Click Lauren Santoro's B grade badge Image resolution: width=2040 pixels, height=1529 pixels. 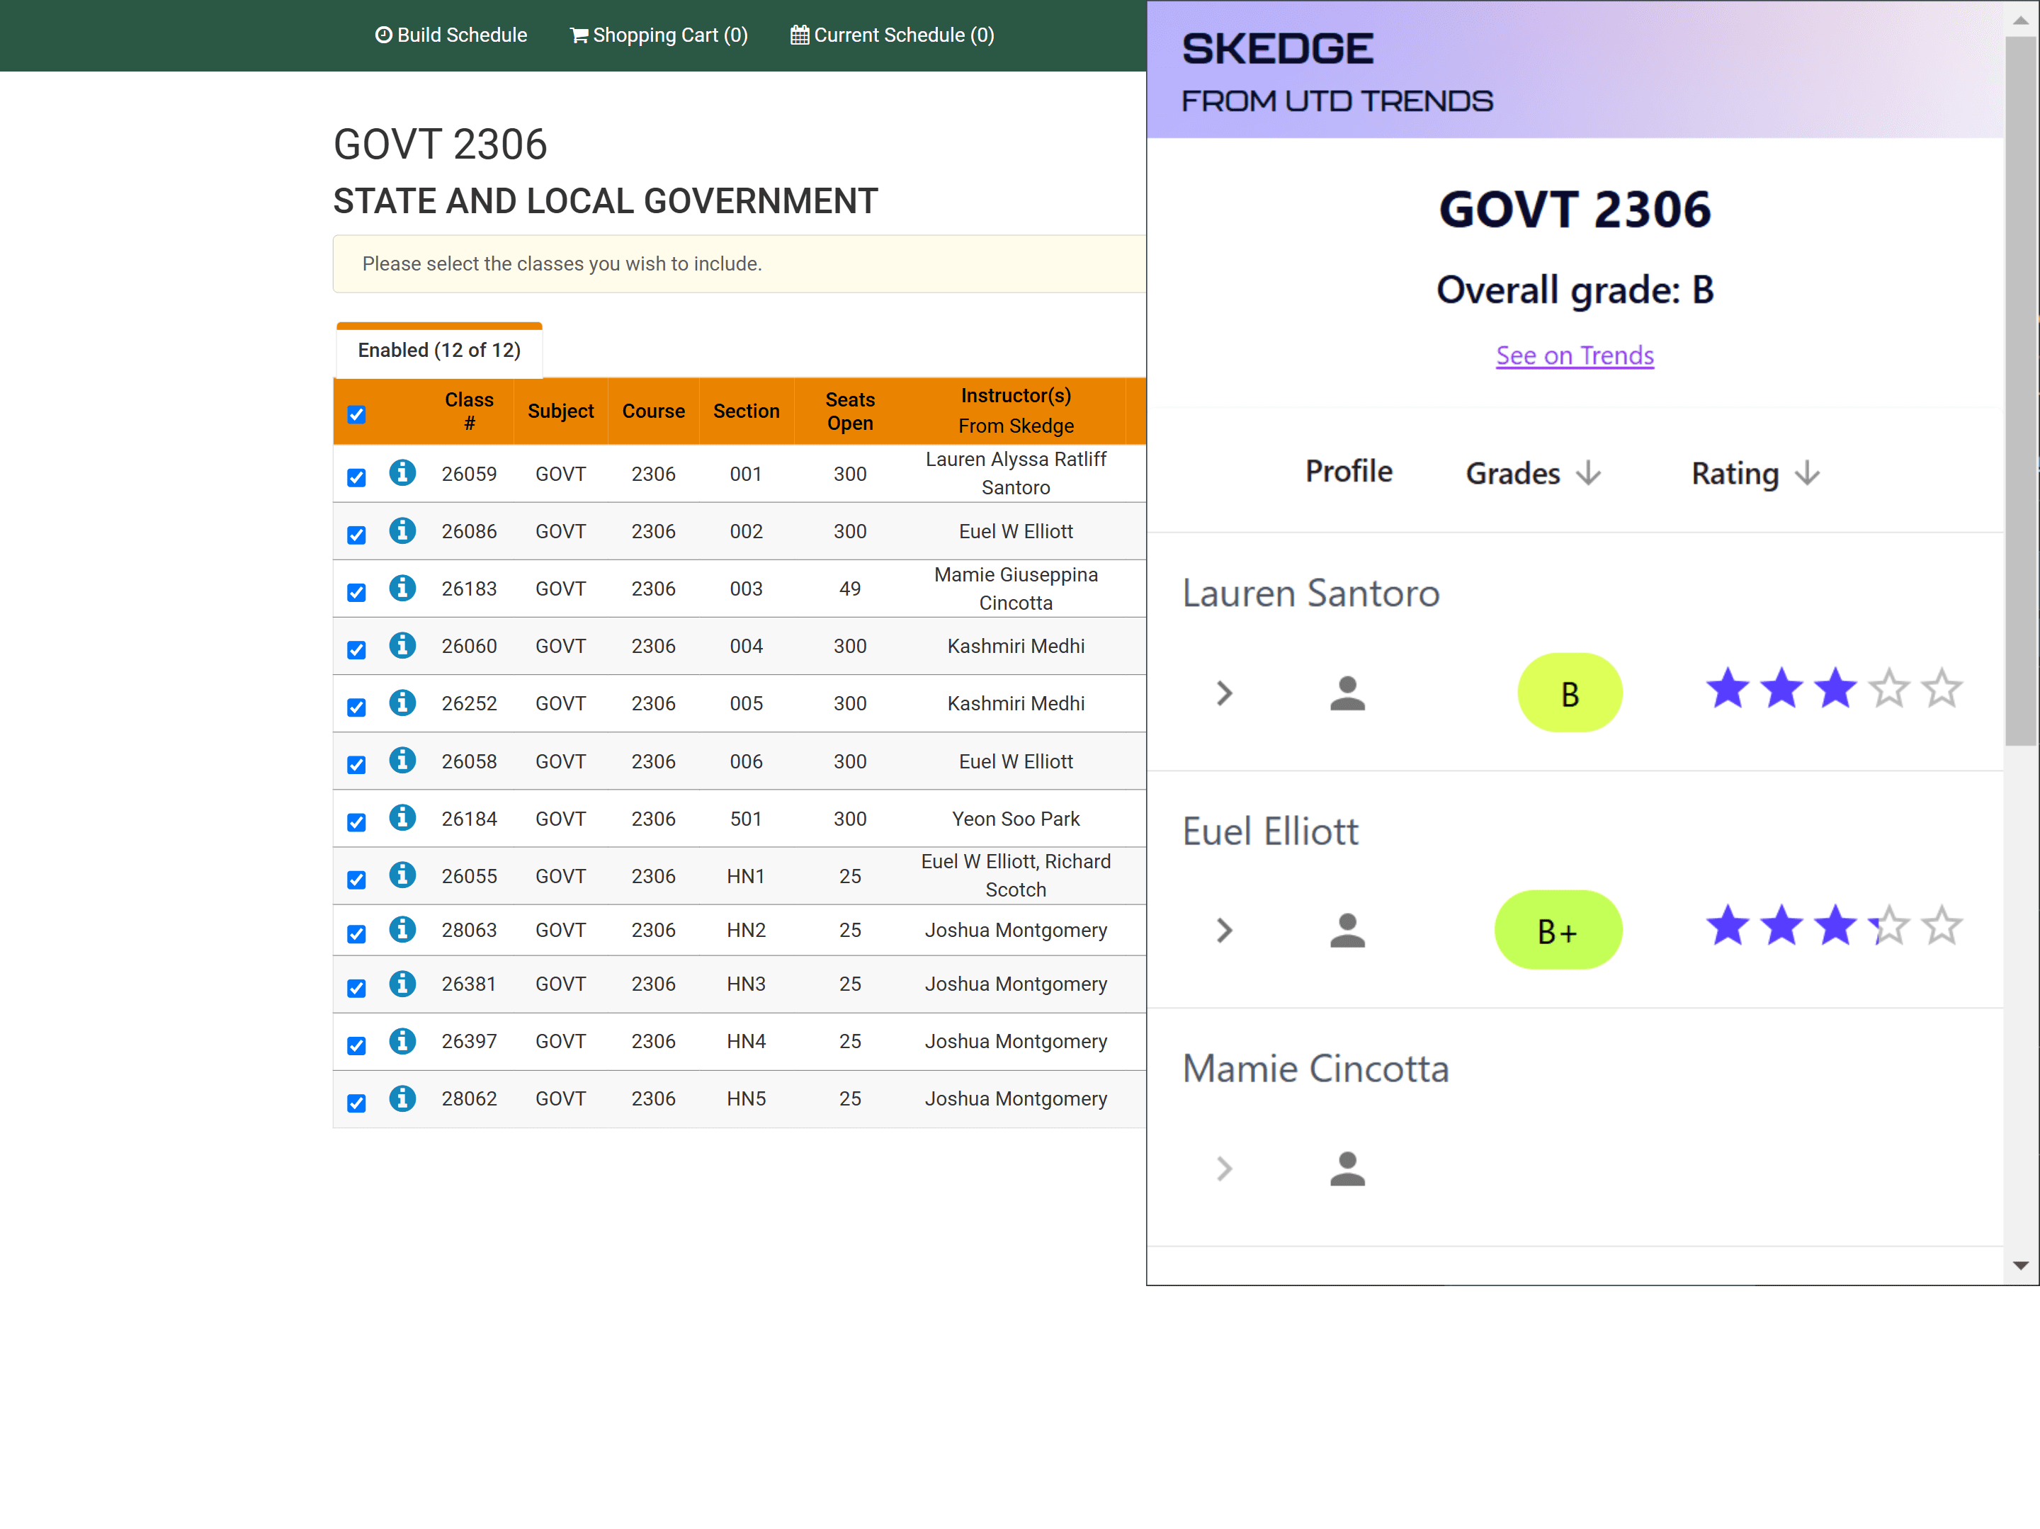pyautogui.click(x=1570, y=693)
